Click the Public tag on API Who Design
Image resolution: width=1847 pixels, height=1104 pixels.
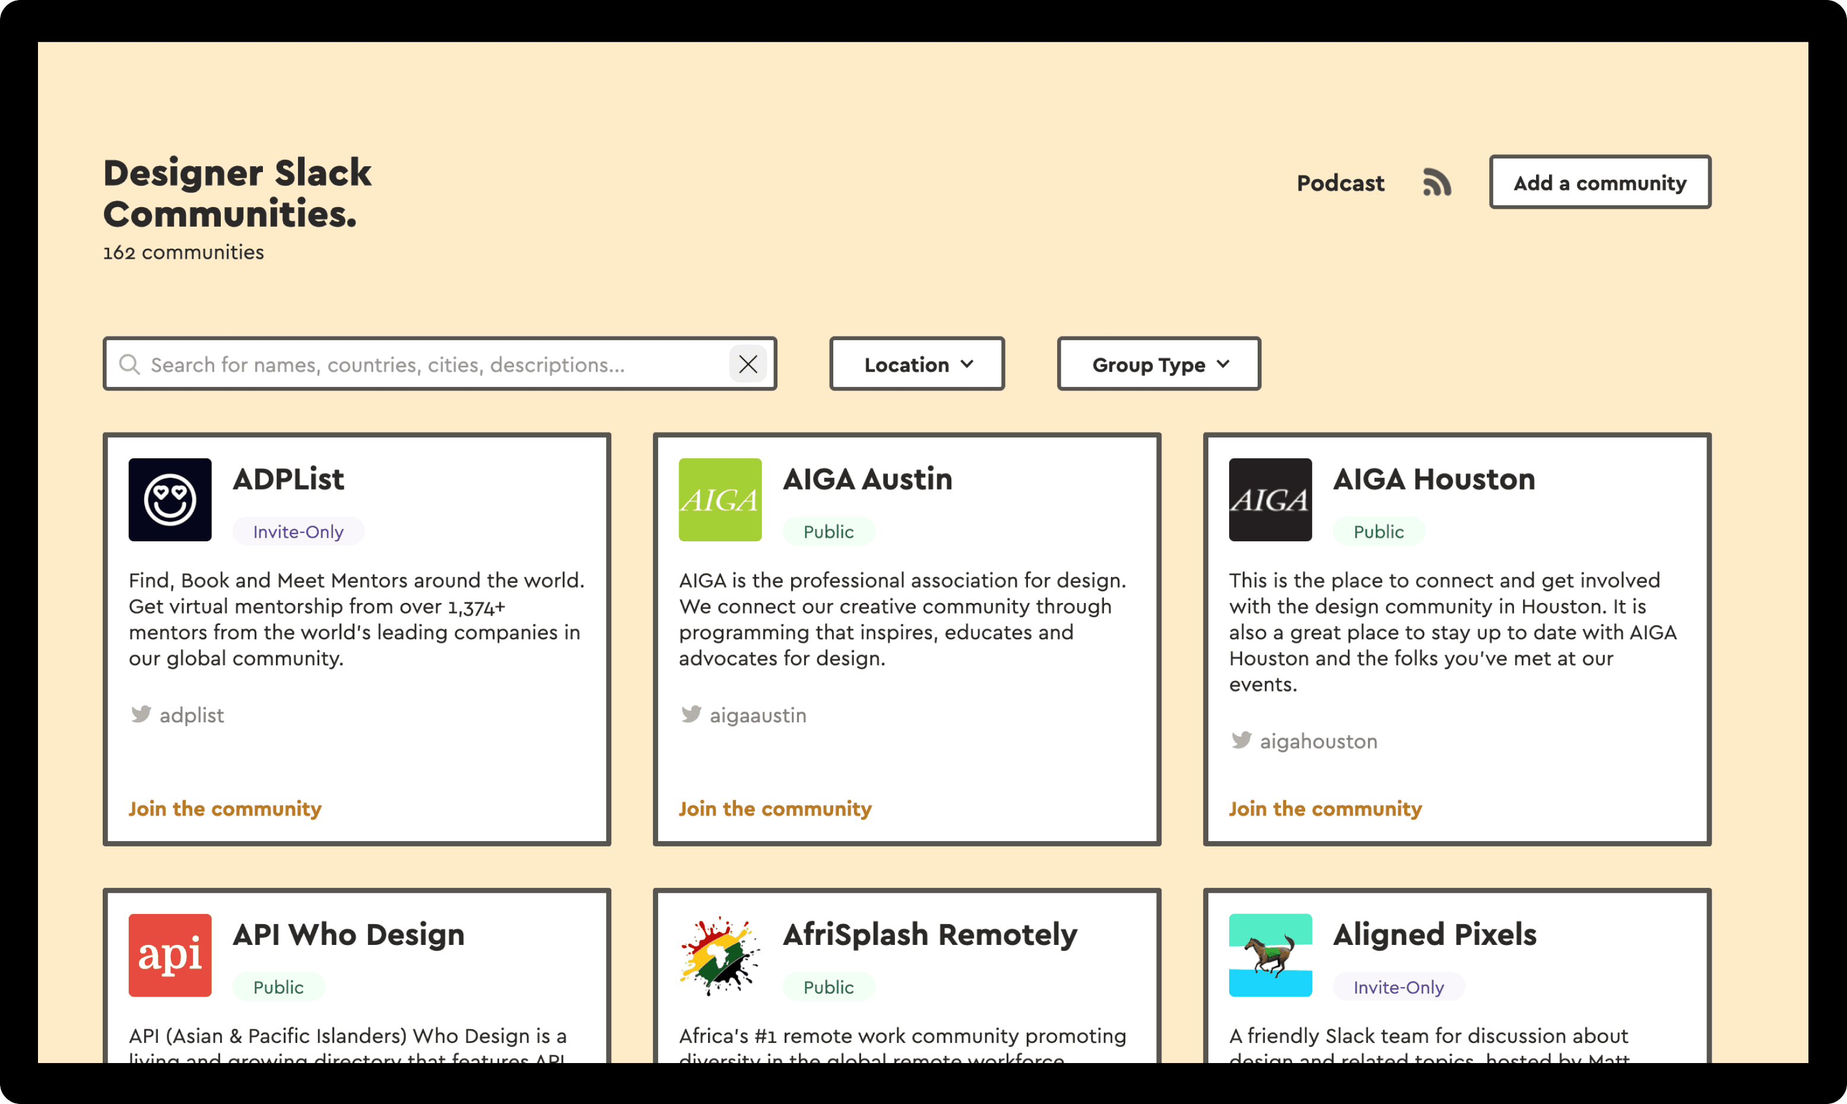(278, 986)
